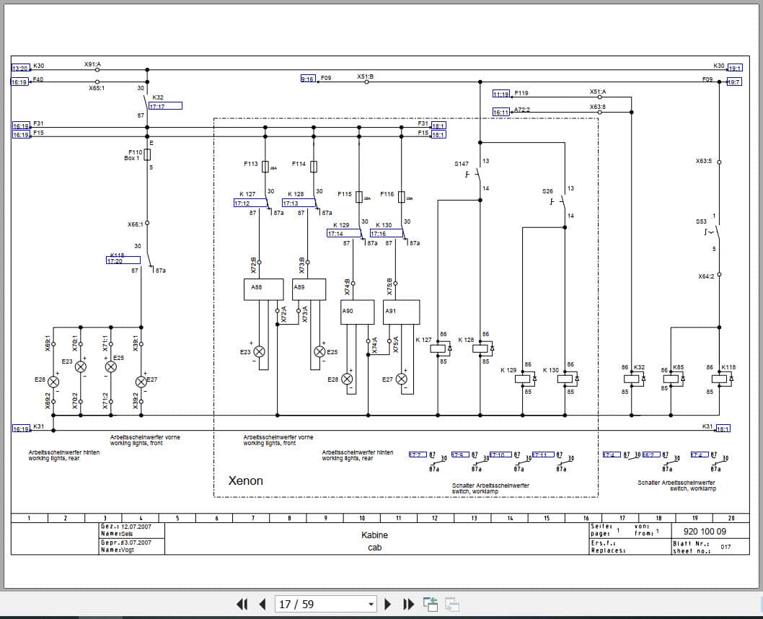
Task: Follow the 16:19 reference beside F40
Action: 20,82
